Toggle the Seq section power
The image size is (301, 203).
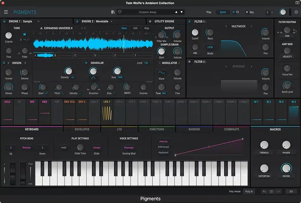click(x=247, y=12)
